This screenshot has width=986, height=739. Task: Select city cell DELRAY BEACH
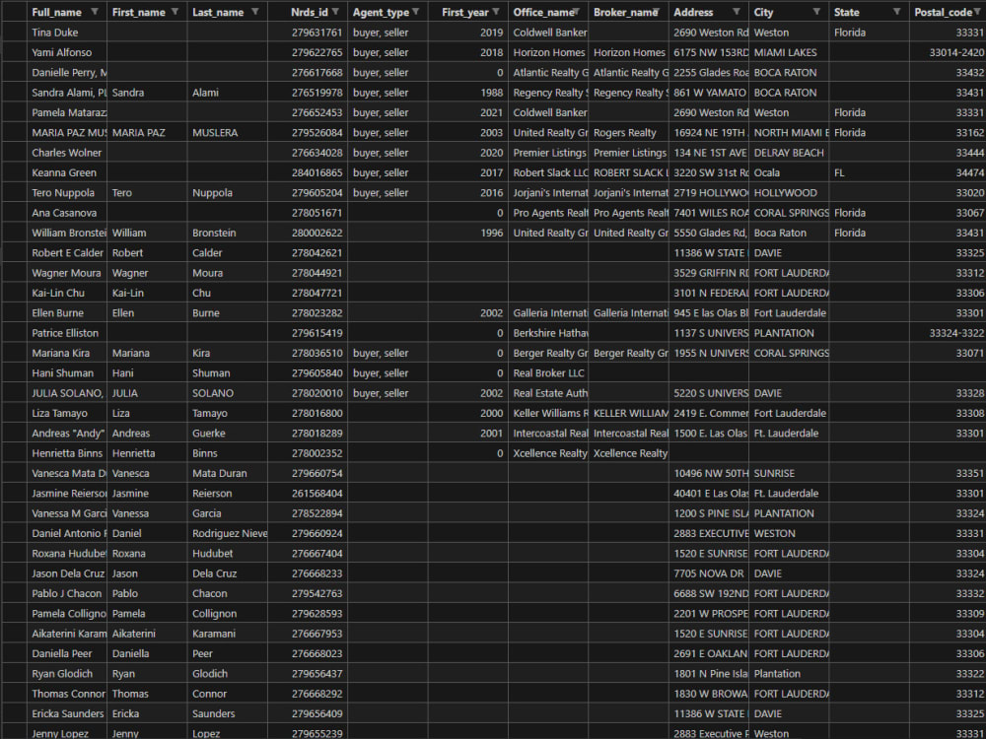(x=789, y=153)
